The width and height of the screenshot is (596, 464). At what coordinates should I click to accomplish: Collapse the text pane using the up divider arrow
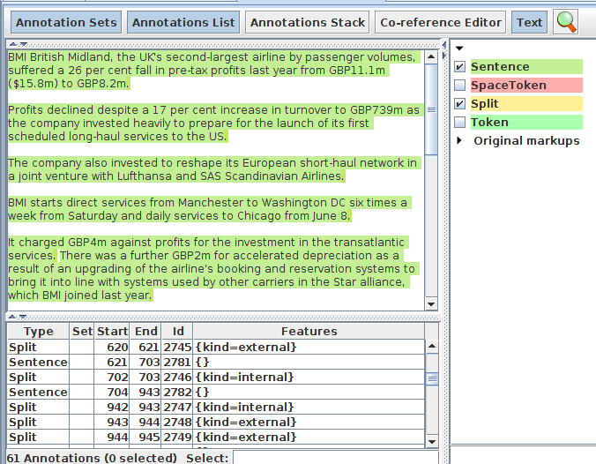tap(11, 316)
